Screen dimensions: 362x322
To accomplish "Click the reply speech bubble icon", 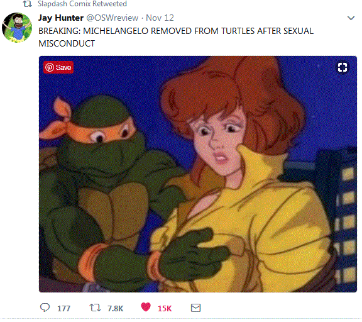I will click(x=45, y=308).
